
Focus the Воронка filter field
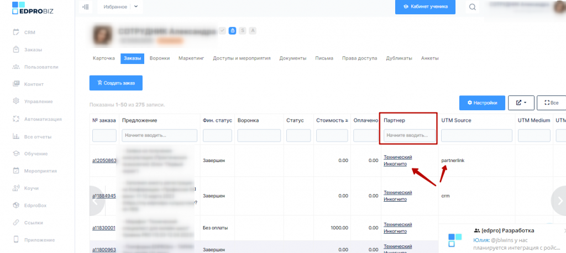point(259,136)
